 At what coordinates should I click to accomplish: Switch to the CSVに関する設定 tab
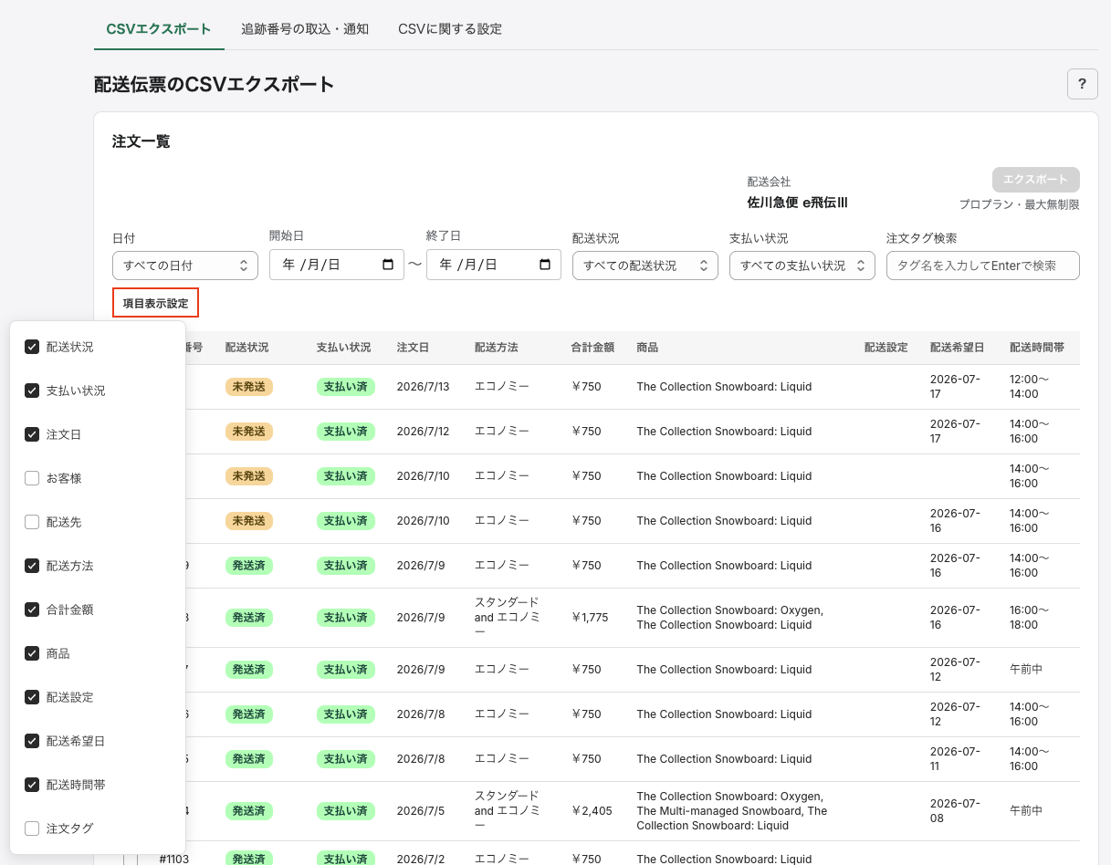[450, 29]
